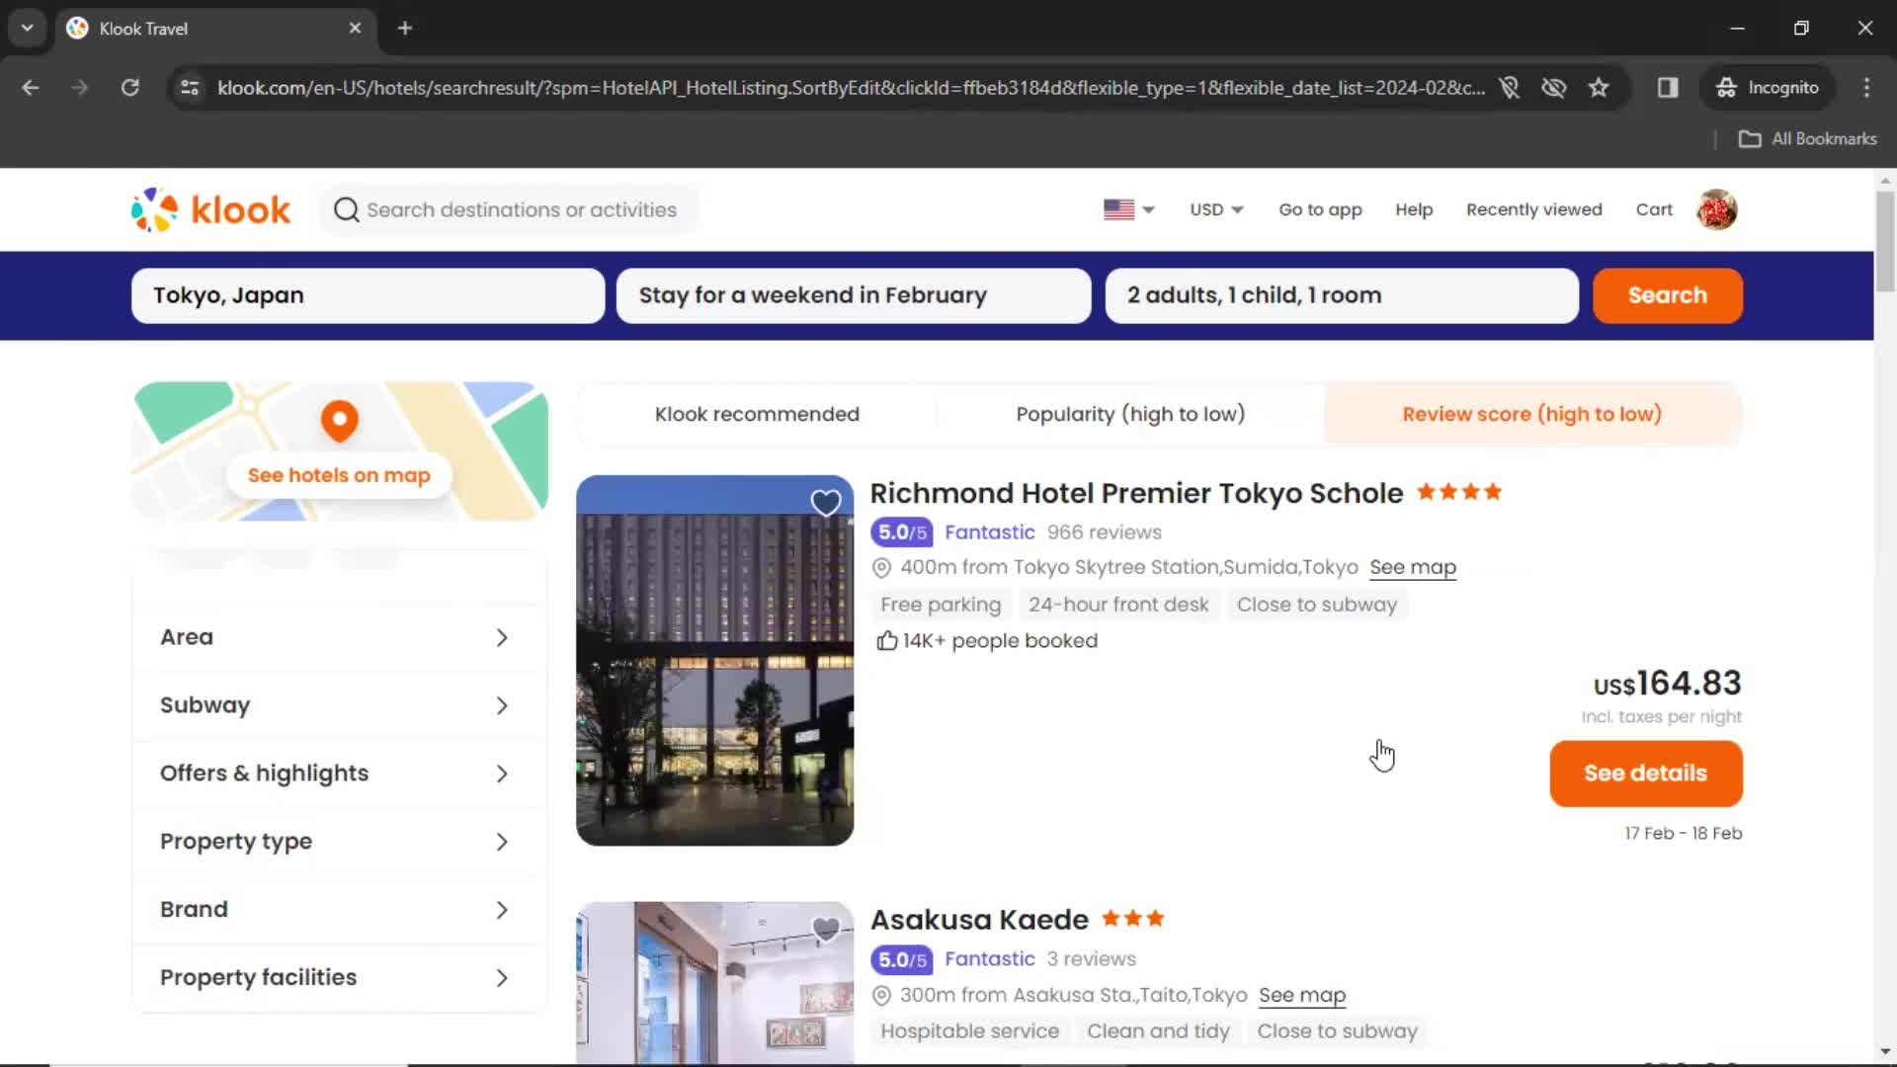Open See map link for Richmond Hotel

click(1412, 568)
